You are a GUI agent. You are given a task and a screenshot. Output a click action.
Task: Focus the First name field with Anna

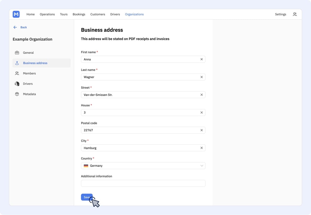tap(143, 59)
